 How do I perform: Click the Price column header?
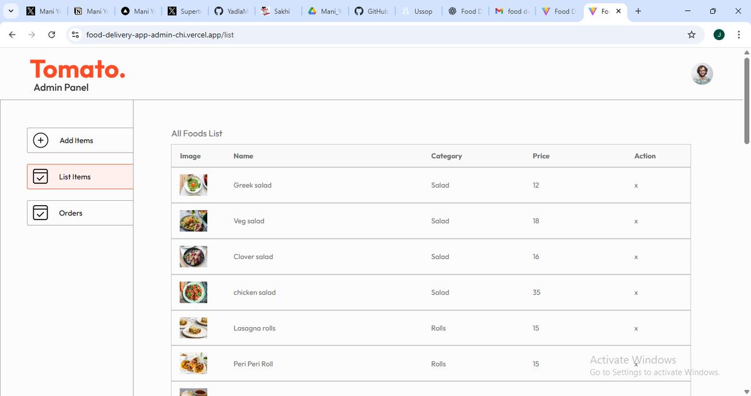pyautogui.click(x=541, y=156)
